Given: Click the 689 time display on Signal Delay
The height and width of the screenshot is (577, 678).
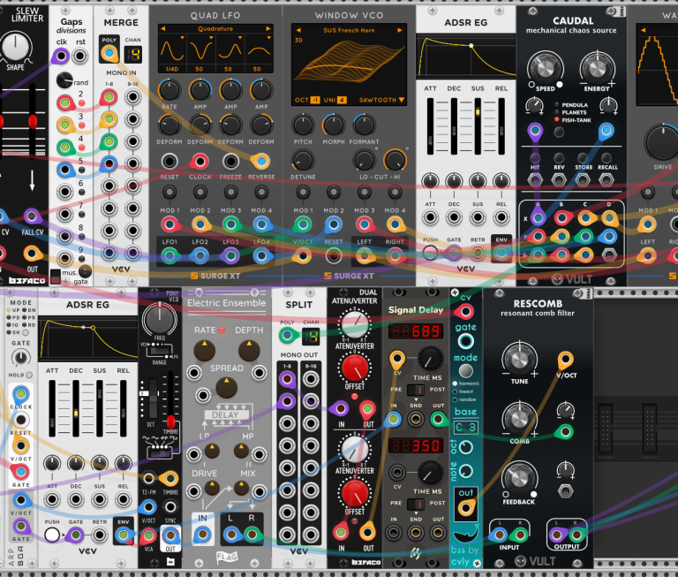Looking at the screenshot, I should click(x=416, y=331).
